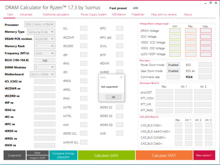
Task: Click the VDDG CCD Voltage Min box
Action: (175, 43)
